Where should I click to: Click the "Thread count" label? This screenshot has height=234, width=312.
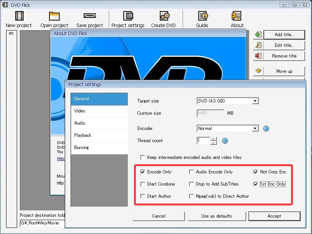point(150,141)
